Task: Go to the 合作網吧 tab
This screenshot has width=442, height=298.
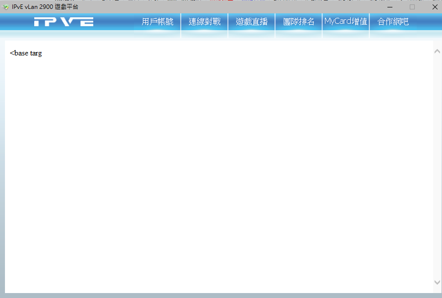Action: tap(393, 22)
